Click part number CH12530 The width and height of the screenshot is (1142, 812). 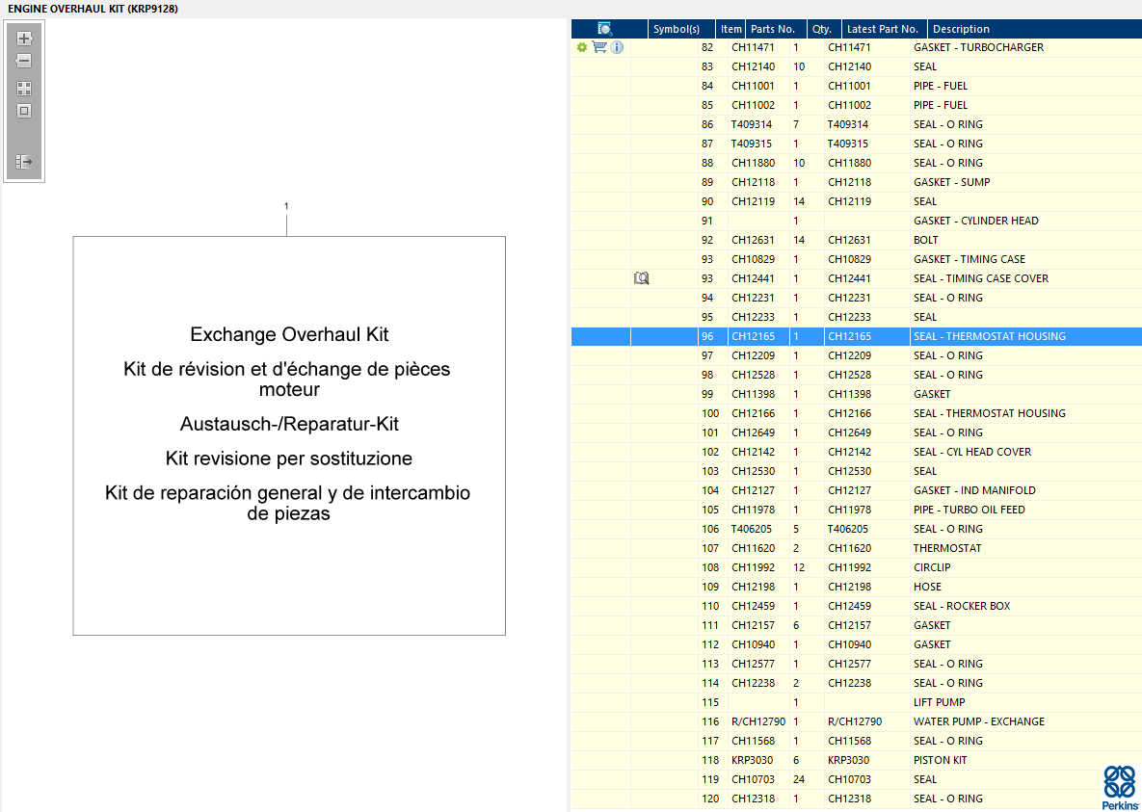coord(753,471)
